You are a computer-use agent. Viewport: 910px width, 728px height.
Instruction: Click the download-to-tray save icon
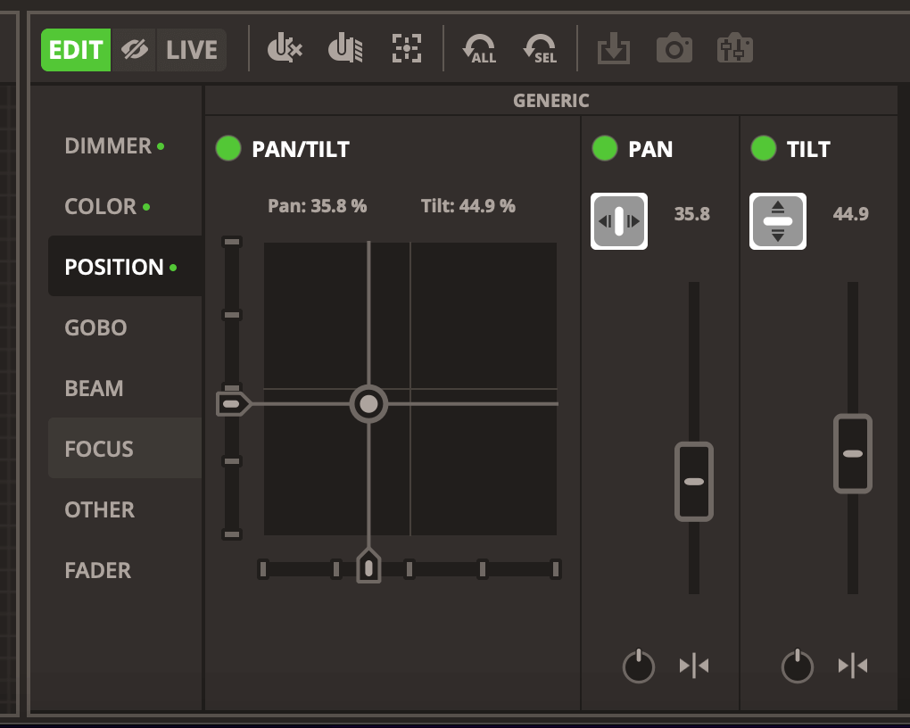[613, 49]
